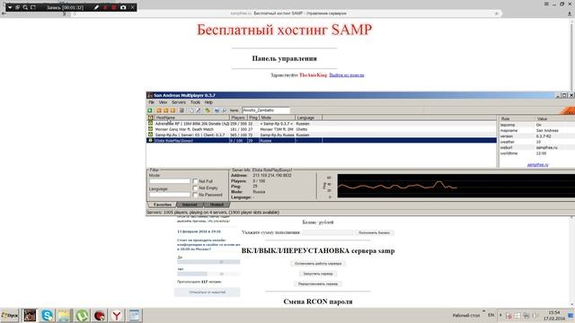
Task: Select the Adrenaline RP server row
Action: (322, 124)
